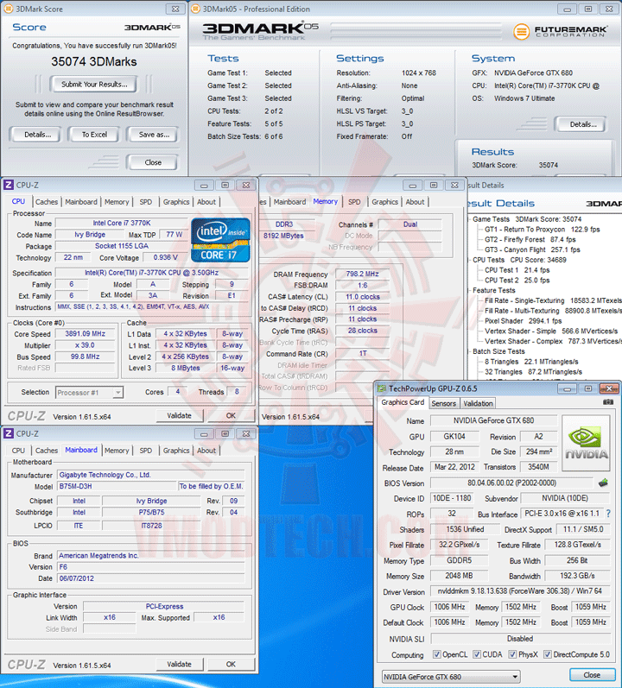Image resolution: width=622 pixels, height=688 pixels.
Task: Click the Close button in GPU-Z
Action: pos(591,675)
